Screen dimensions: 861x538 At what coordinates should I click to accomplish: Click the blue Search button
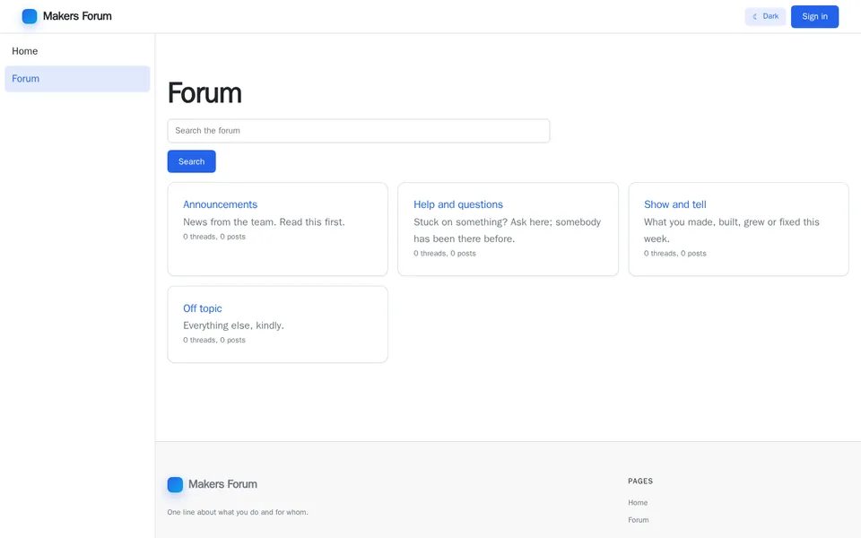(x=191, y=161)
